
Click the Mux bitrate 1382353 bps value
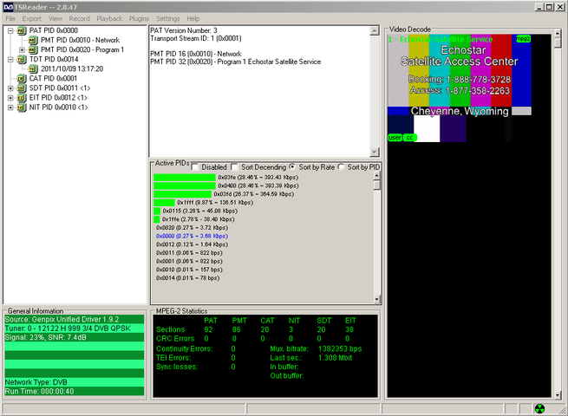pos(340,348)
